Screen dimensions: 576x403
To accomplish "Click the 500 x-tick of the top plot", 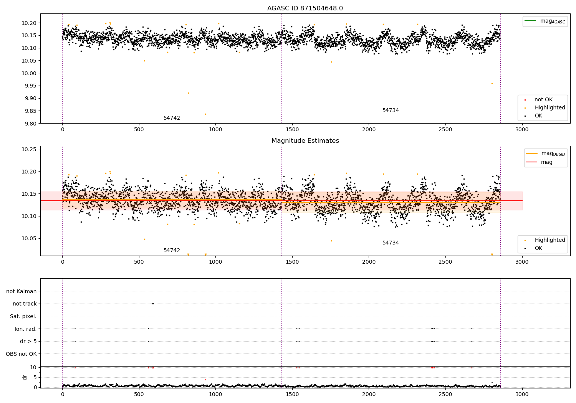I will 139,130.
